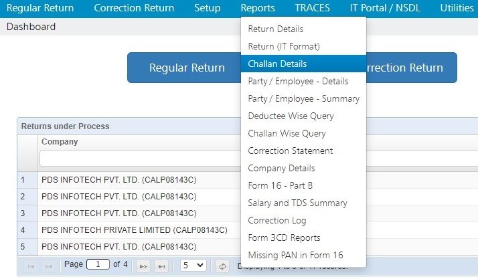Select Missing PAN in Form 16

[x=295, y=256]
